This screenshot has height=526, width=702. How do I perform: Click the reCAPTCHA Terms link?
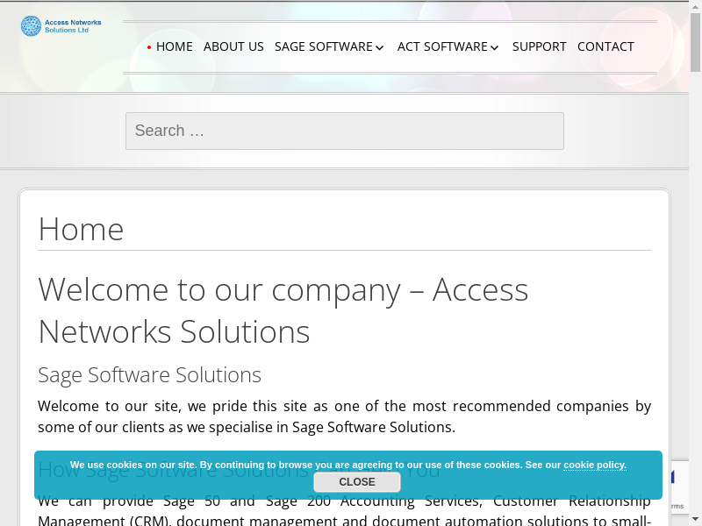(676, 506)
